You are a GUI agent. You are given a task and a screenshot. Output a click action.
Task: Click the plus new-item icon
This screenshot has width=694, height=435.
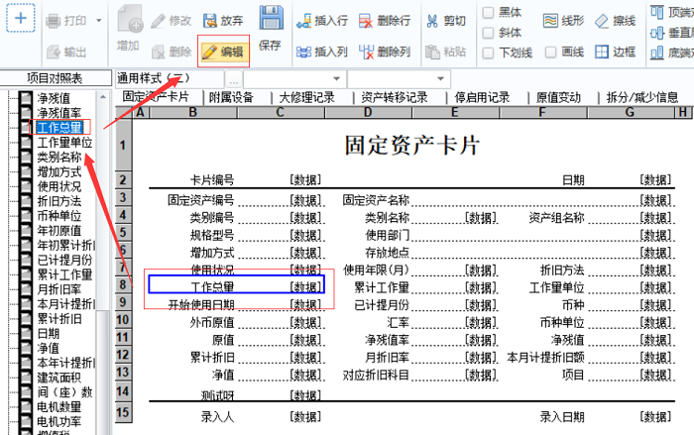pyautogui.click(x=21, y=18)
